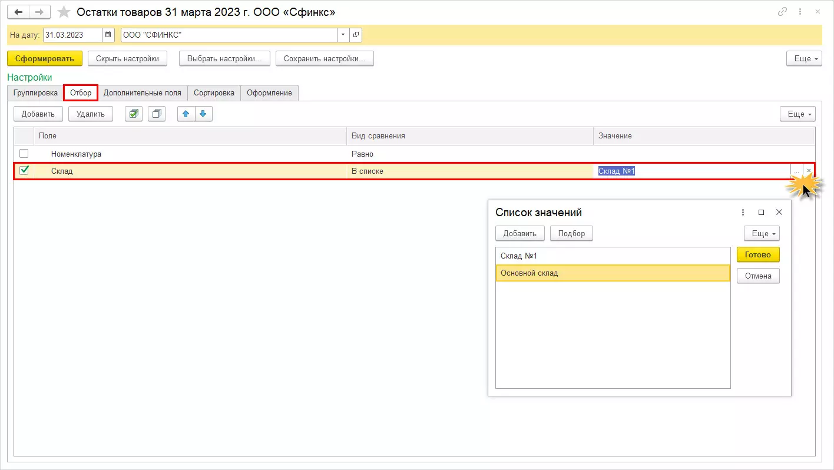Open Выбрать настройки... dialog
The height and width of the screenshot is (470, 834).
[224, 58]
